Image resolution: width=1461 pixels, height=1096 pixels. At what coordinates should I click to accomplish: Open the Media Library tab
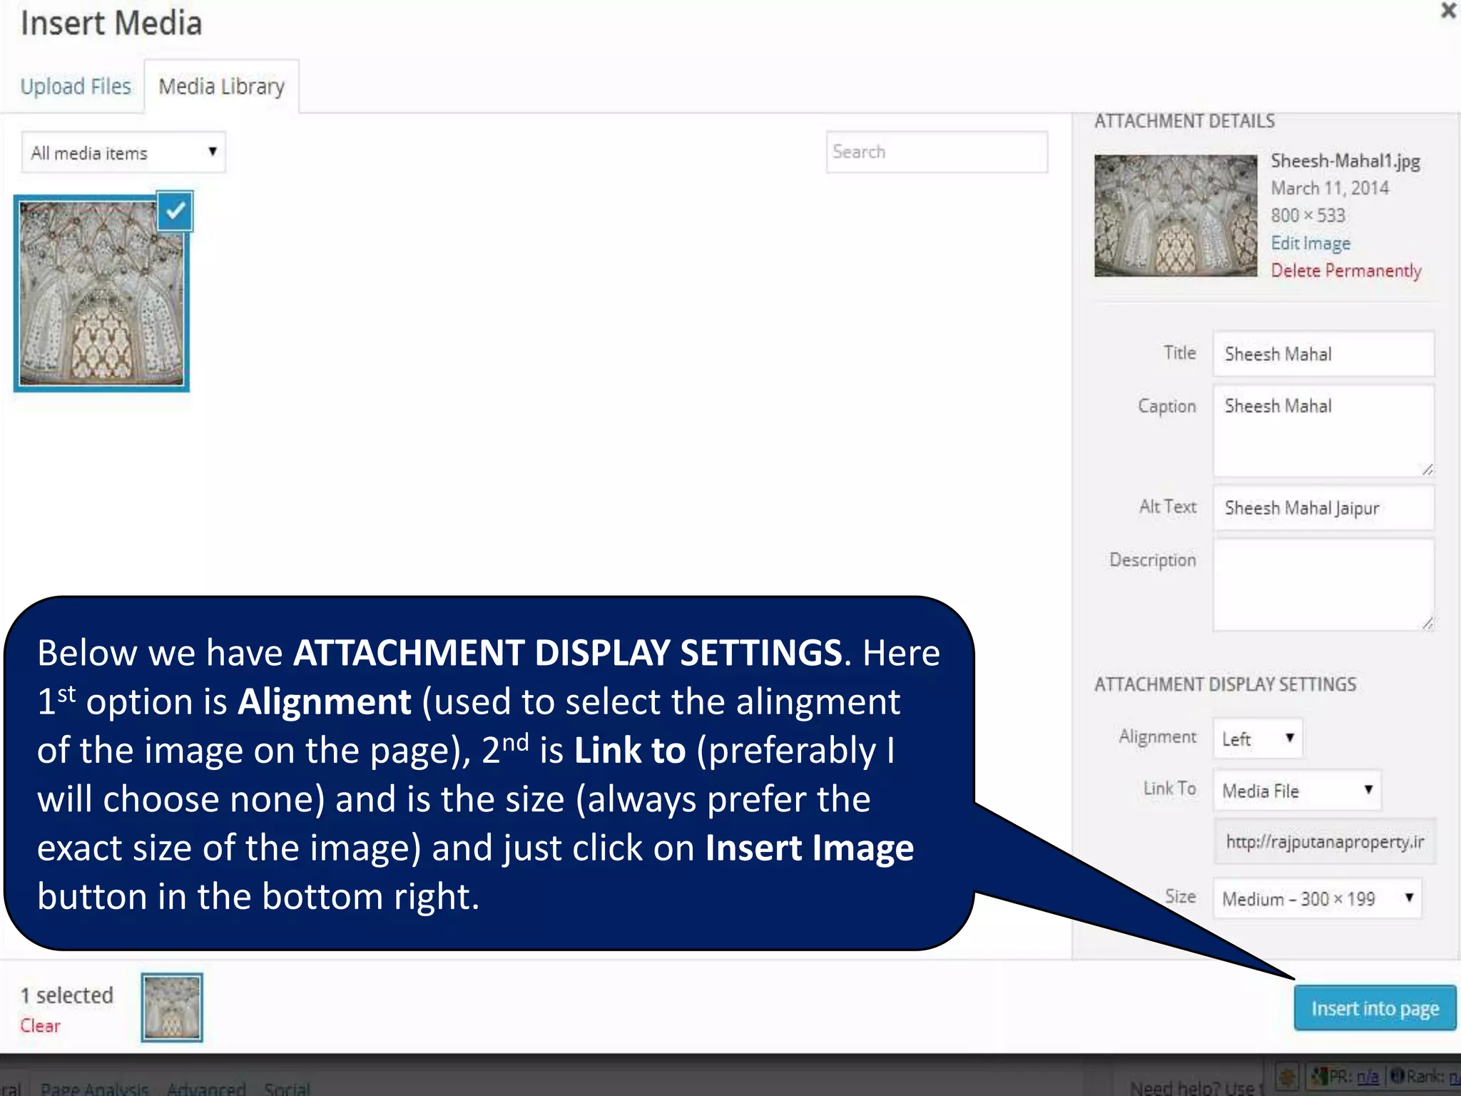(x=221, y=86)
